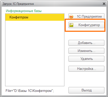Open the Конфигуратор button
108x97 pixels.
click(x=86, y=25)
